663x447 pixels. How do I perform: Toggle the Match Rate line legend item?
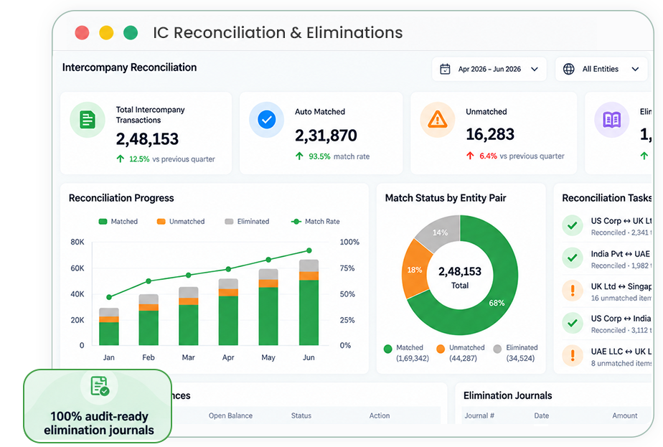point(316,221)
